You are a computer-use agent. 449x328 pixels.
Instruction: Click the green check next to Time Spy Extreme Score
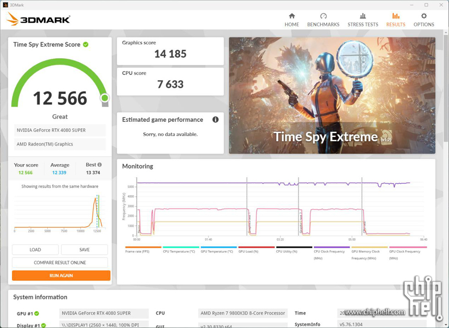(86, 44)
